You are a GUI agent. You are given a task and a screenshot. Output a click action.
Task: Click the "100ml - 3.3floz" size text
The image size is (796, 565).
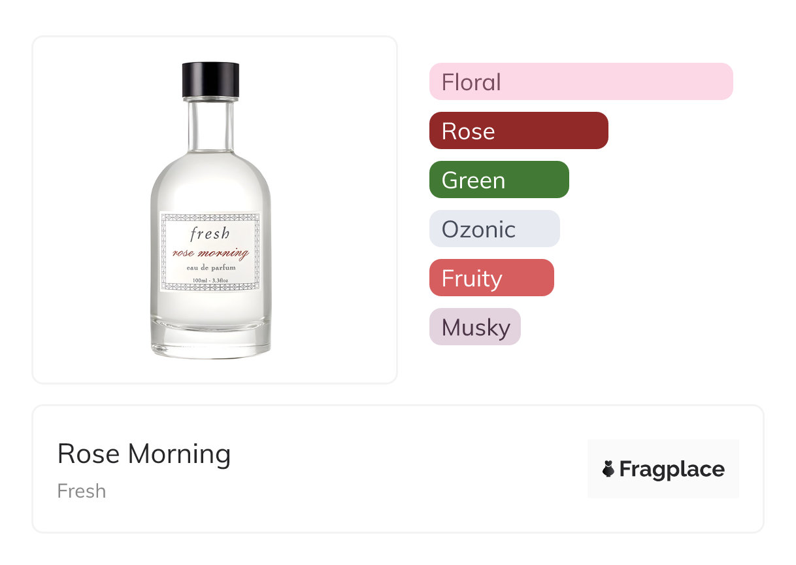point(210,281)
